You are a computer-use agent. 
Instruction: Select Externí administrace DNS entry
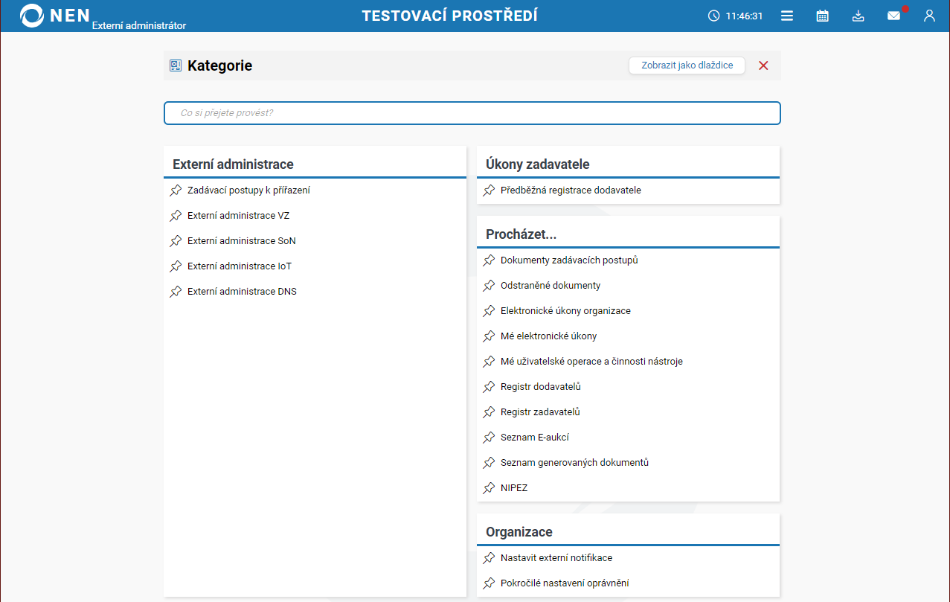[x=242, y=292]
